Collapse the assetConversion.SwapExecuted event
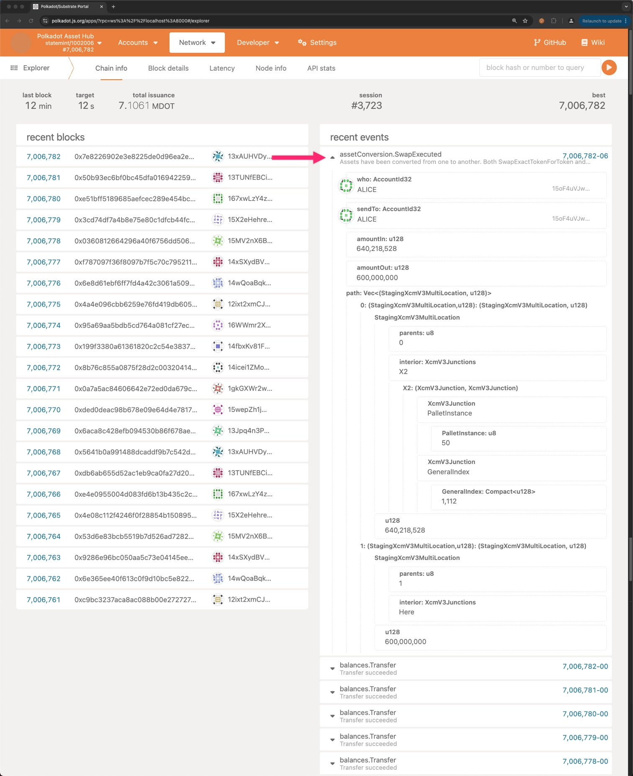 pyautogui.click(x=332, y=157)
